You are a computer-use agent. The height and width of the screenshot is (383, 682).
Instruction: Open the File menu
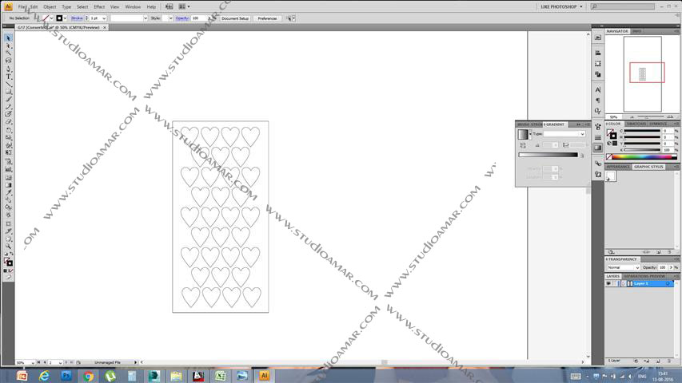[x=22, y=7]
